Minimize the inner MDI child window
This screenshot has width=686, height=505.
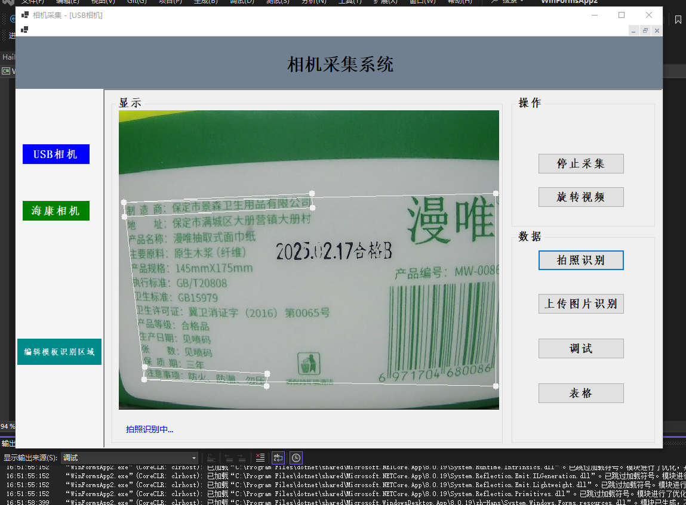[633, 30]
